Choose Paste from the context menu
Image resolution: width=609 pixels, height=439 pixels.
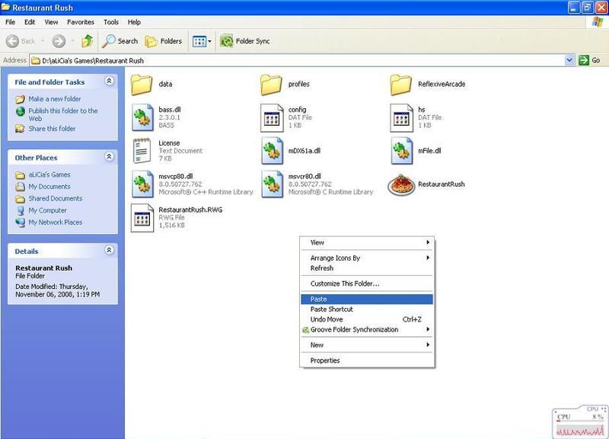pos(319,300)
